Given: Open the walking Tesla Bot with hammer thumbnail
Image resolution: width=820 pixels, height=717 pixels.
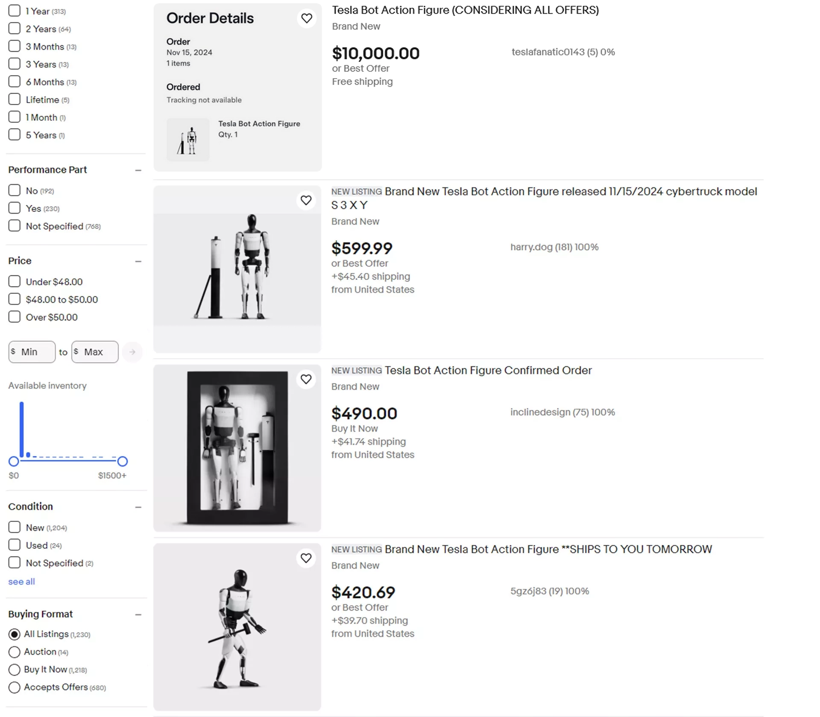Looking at the screenshot, I should click(237, 627).
